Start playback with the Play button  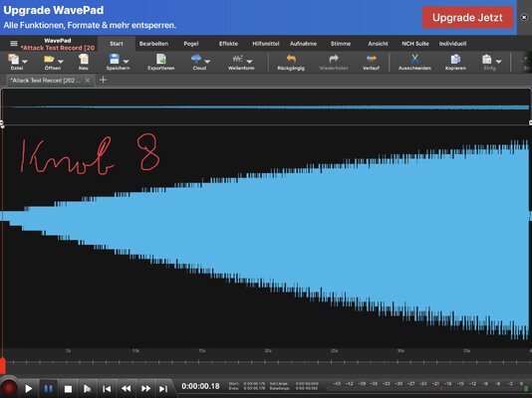click(29, 388)
